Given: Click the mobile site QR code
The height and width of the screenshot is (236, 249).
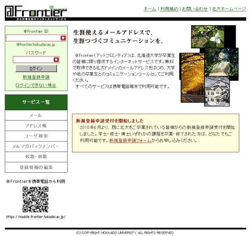Looking at the screenshot, I should (x=35, y=199).
